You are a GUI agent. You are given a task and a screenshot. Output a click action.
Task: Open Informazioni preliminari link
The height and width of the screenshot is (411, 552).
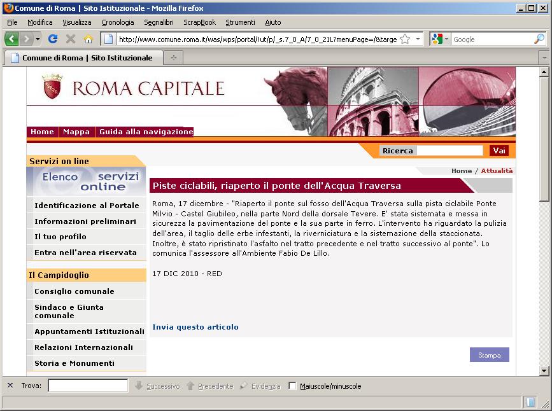[85, 221]
